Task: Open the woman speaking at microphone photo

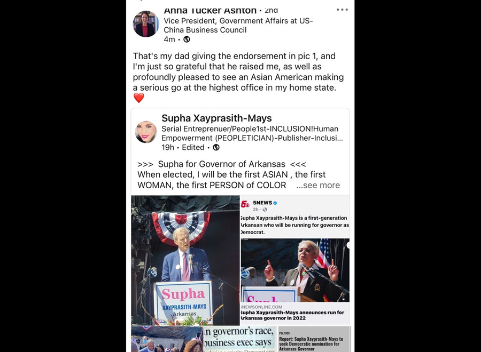Action: coord(295,270)
